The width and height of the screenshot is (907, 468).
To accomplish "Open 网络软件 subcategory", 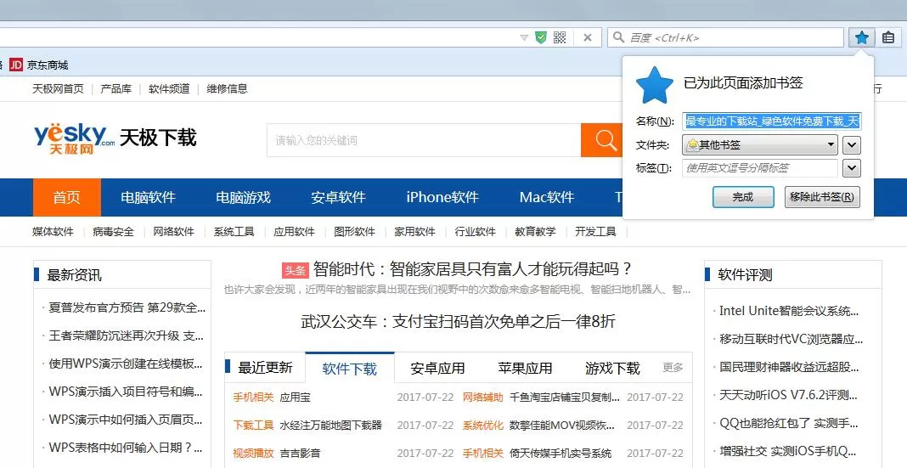I will 173,231.
